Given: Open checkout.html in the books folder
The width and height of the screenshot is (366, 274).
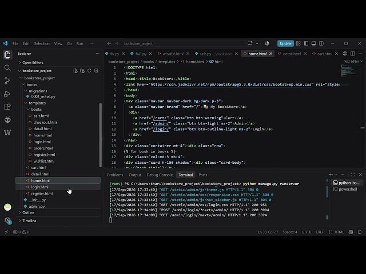Looking at the screenshot, I should [x=45, y=122].
